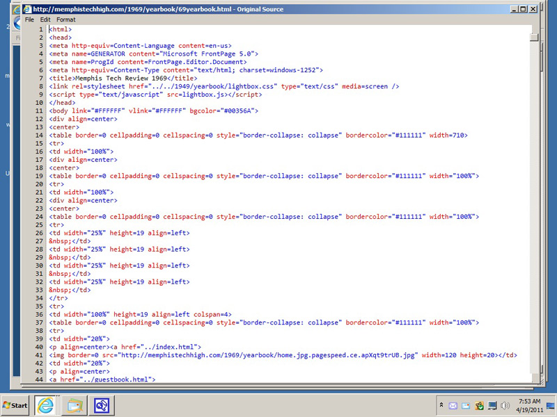This screenshot has height=417, width=557.
Task: Click the Windows flag Start button
Action: [15, 405]
